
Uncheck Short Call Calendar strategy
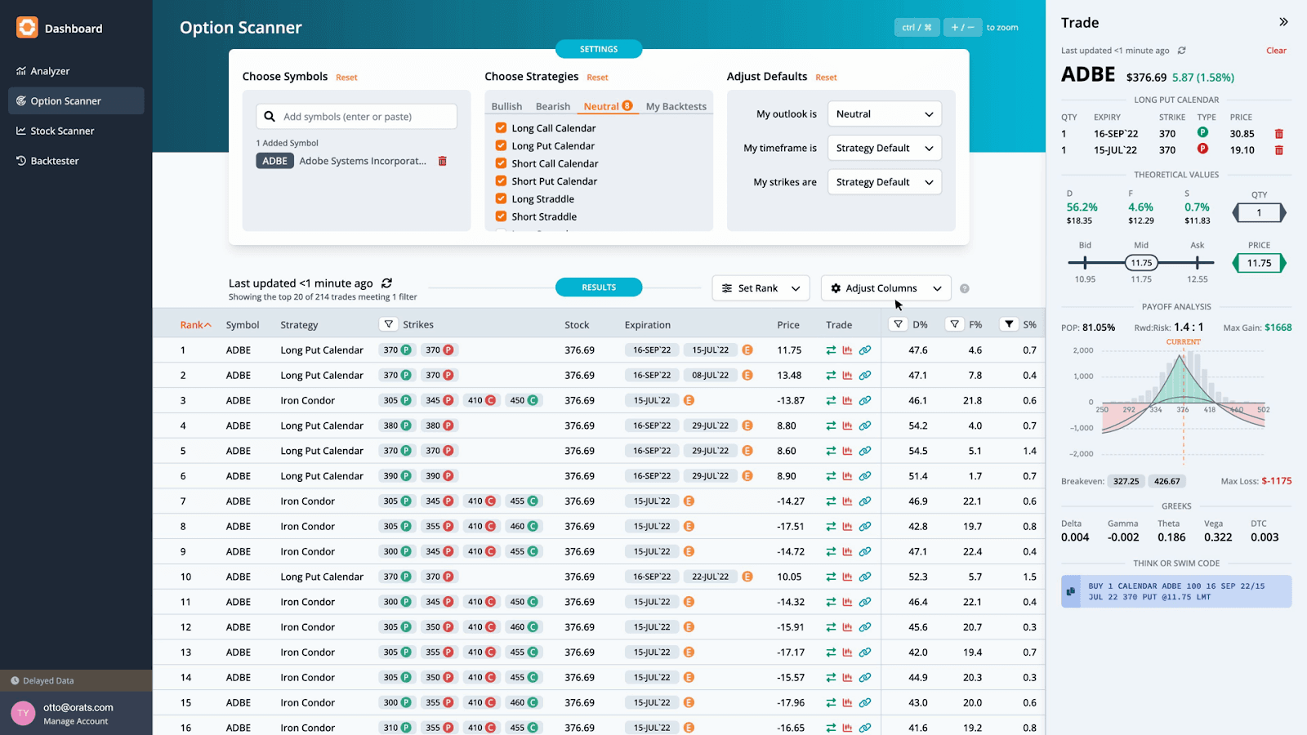501,163
